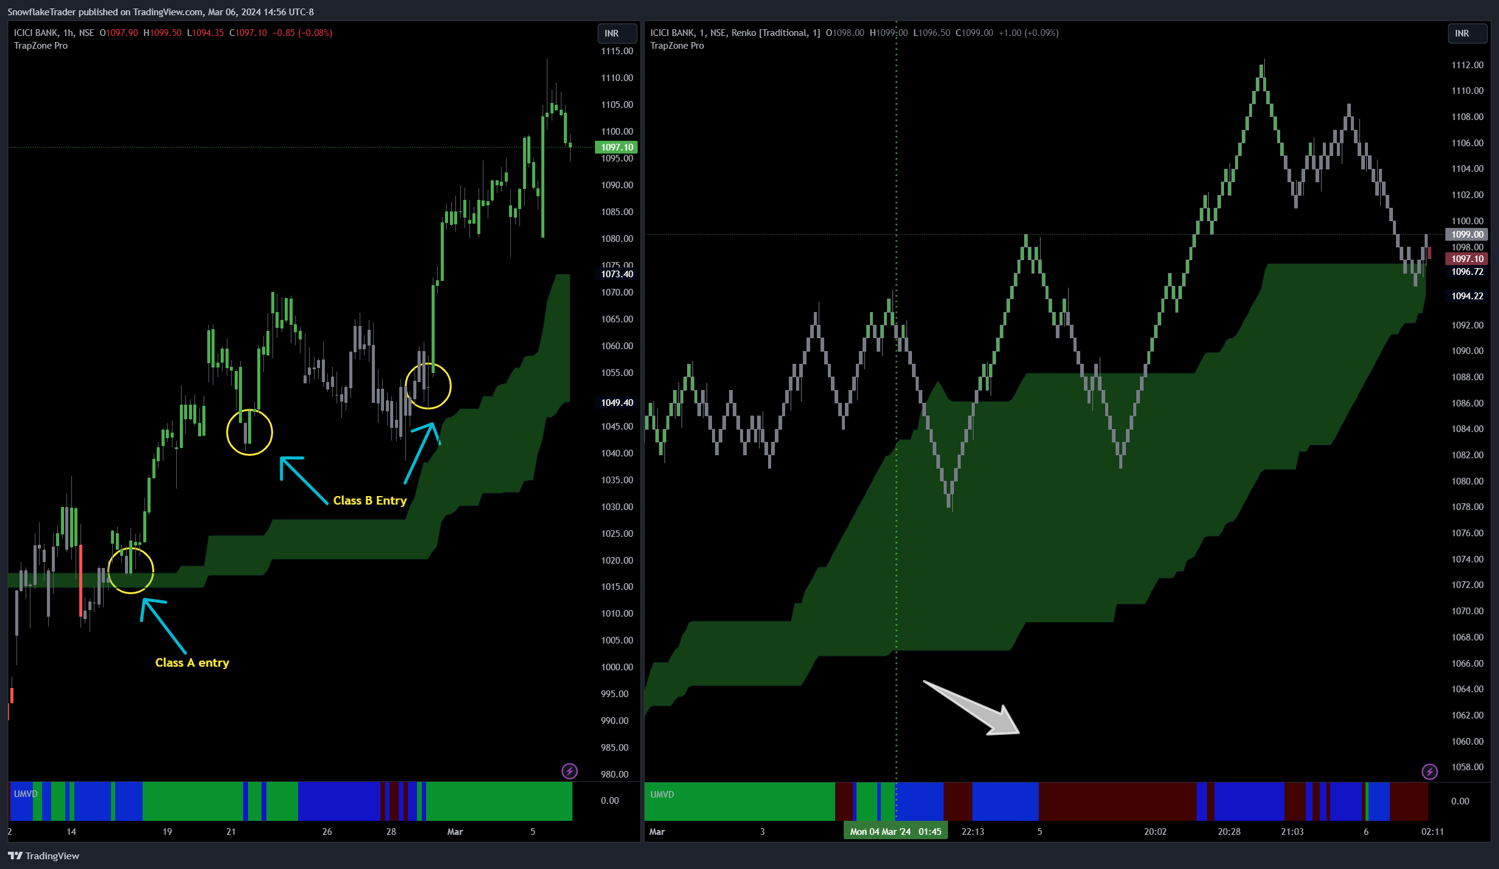Viewport: 1499px width, 869px height.
Task: Click the 02:11 time label on the right chart axis
Action: click(1433, 831)
